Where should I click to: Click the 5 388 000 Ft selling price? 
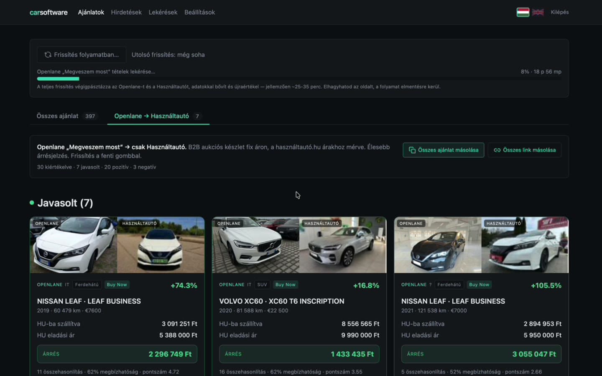[178, 335]
